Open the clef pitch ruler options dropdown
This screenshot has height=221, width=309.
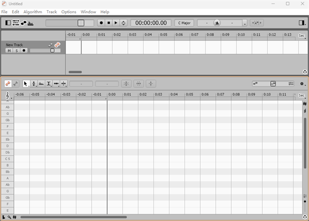8,96
